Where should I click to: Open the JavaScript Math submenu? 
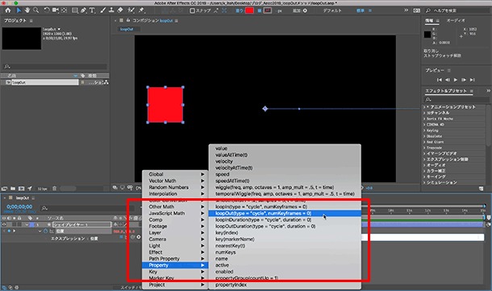175,214
